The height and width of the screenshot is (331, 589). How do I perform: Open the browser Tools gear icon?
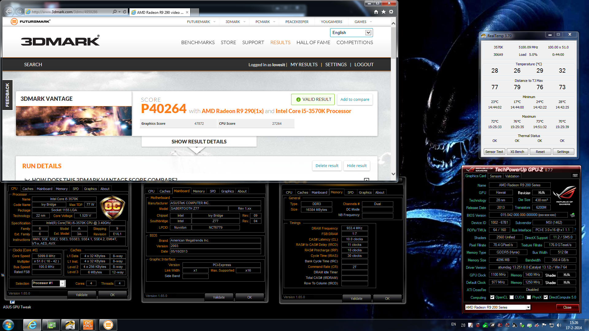391,12
